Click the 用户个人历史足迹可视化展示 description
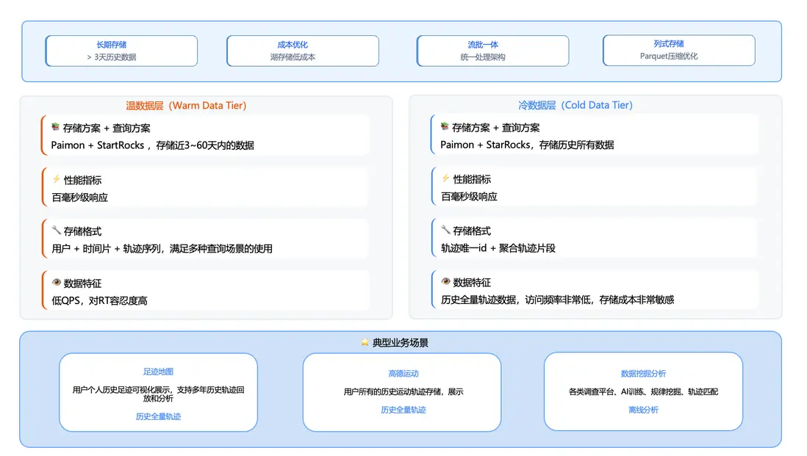The width and height of the screenshot is (807, 456). (158, 394)
